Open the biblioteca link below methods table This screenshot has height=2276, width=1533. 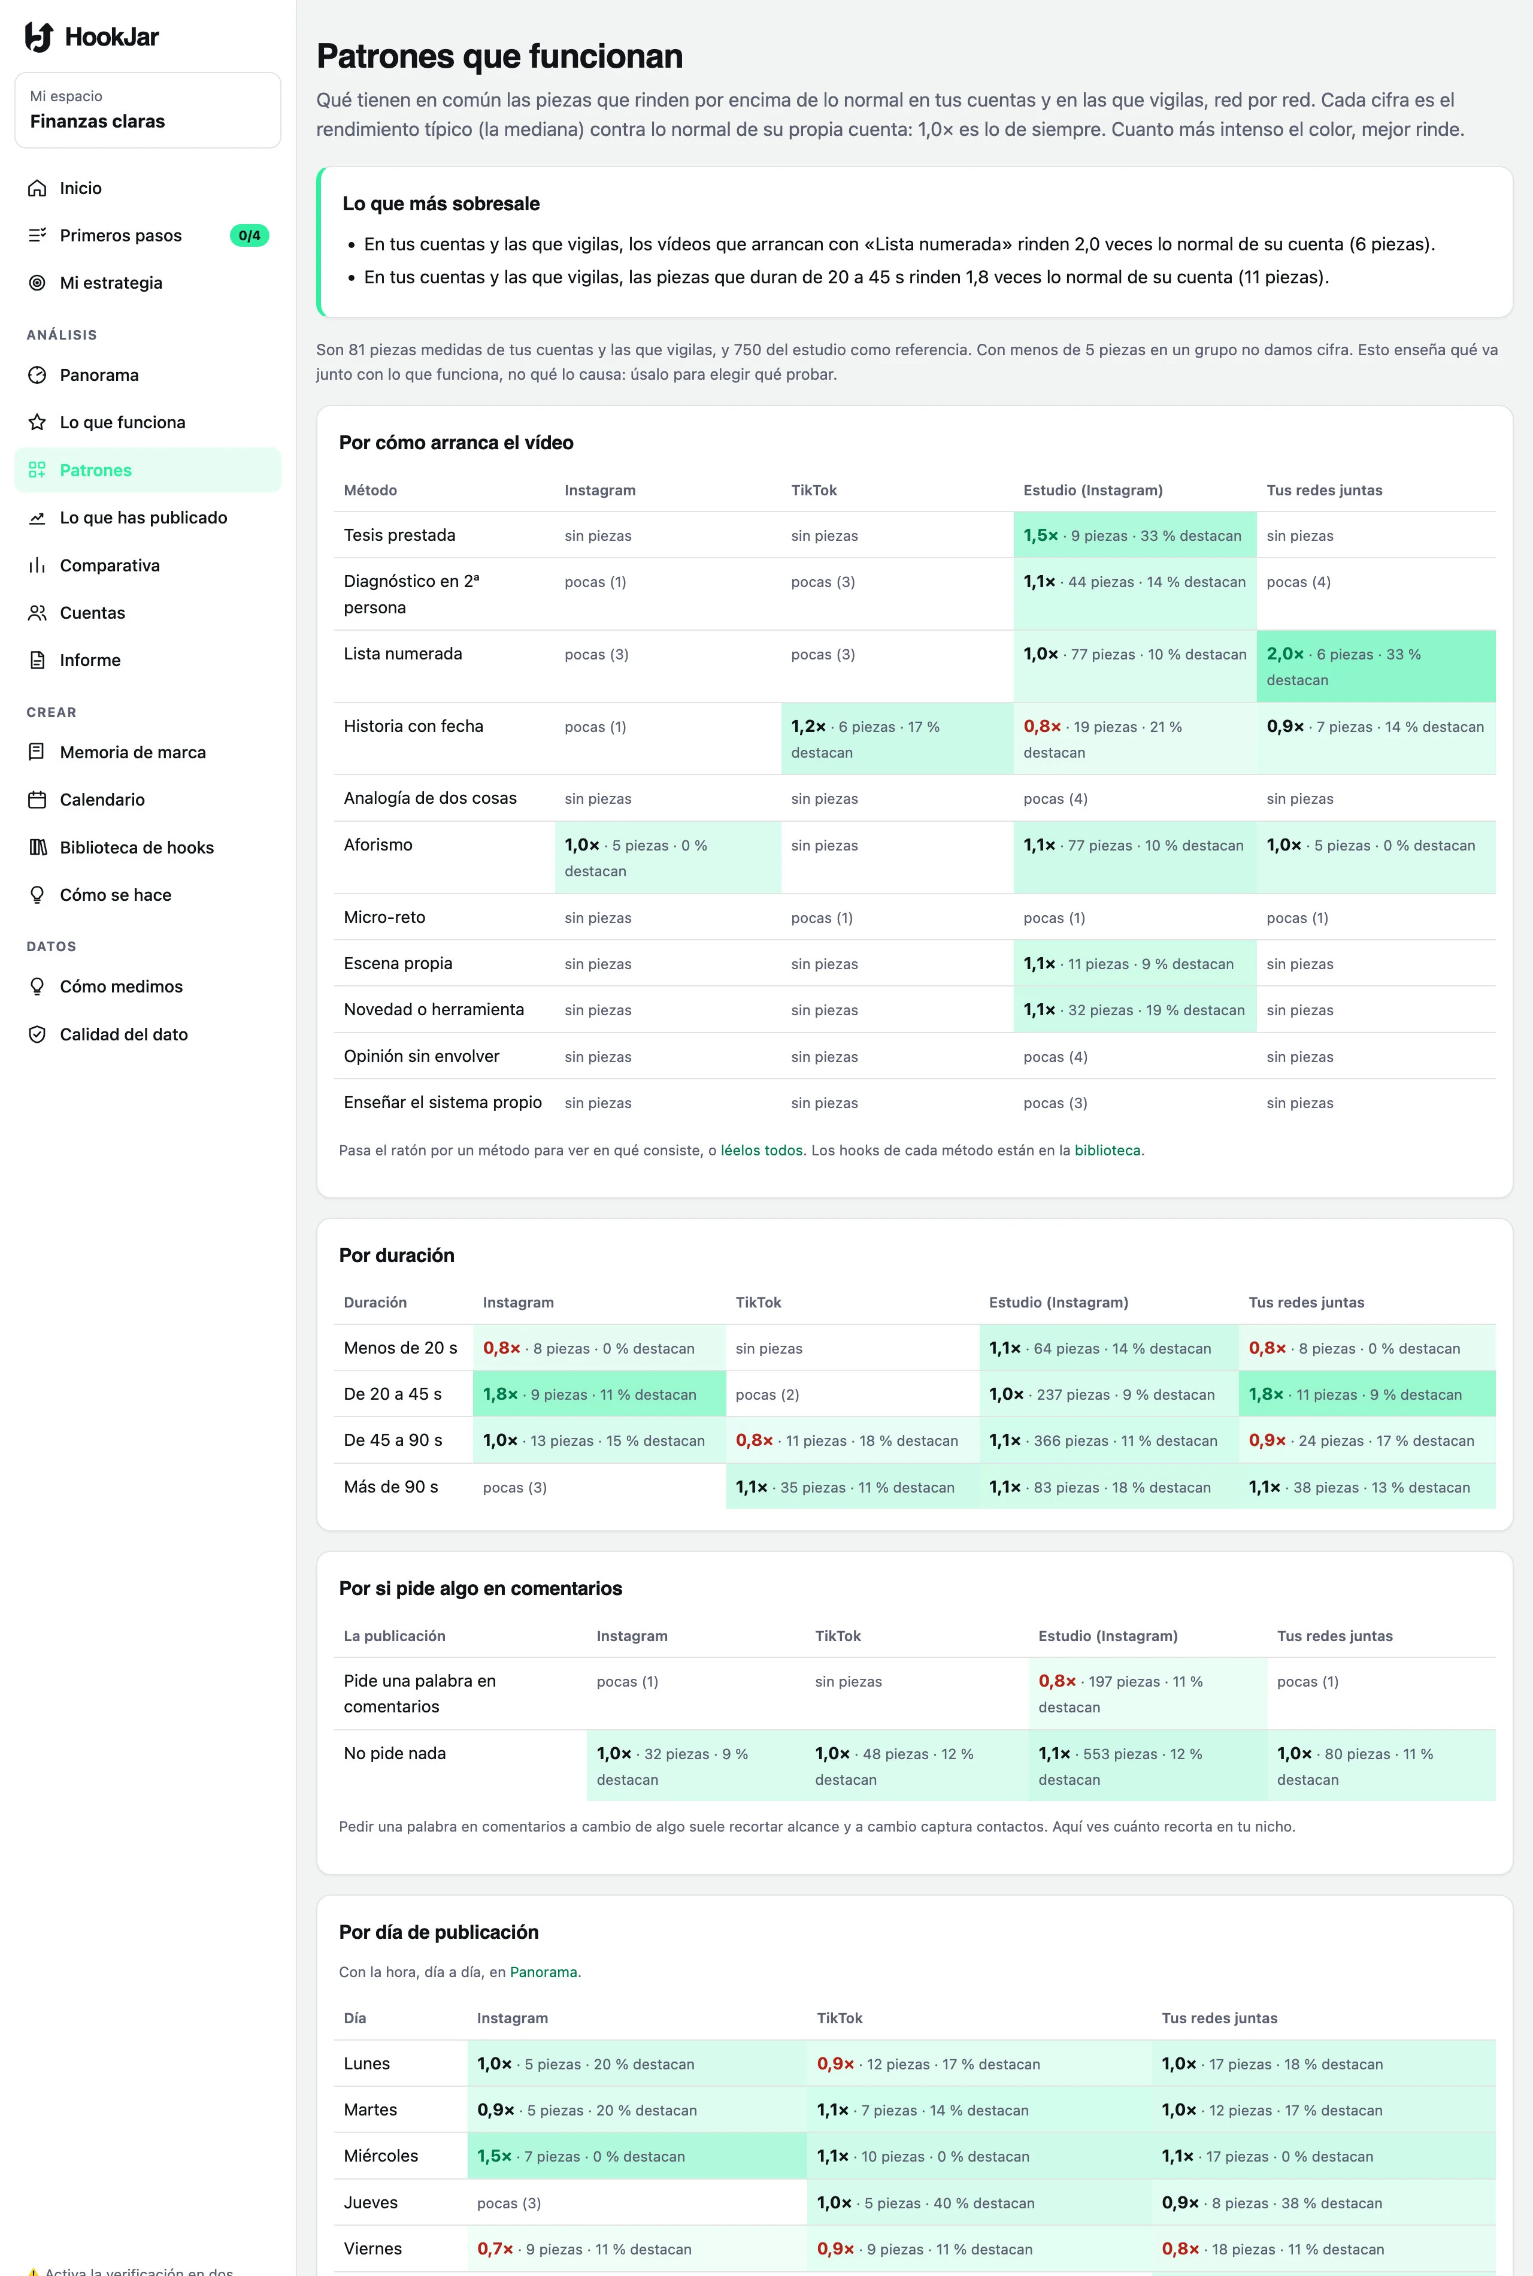click(x=1107, y=1151)
